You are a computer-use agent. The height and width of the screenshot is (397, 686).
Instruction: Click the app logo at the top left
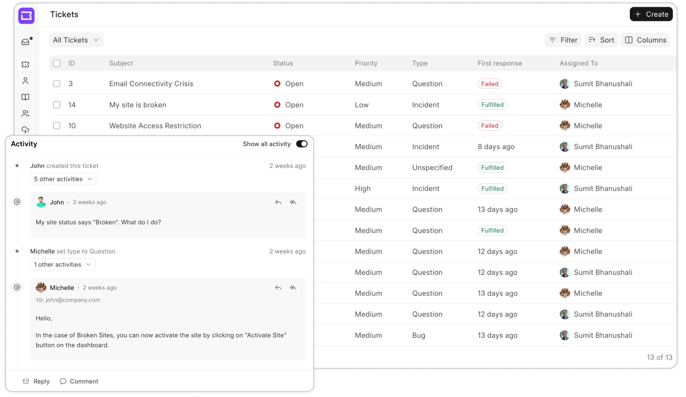[26, 16]
